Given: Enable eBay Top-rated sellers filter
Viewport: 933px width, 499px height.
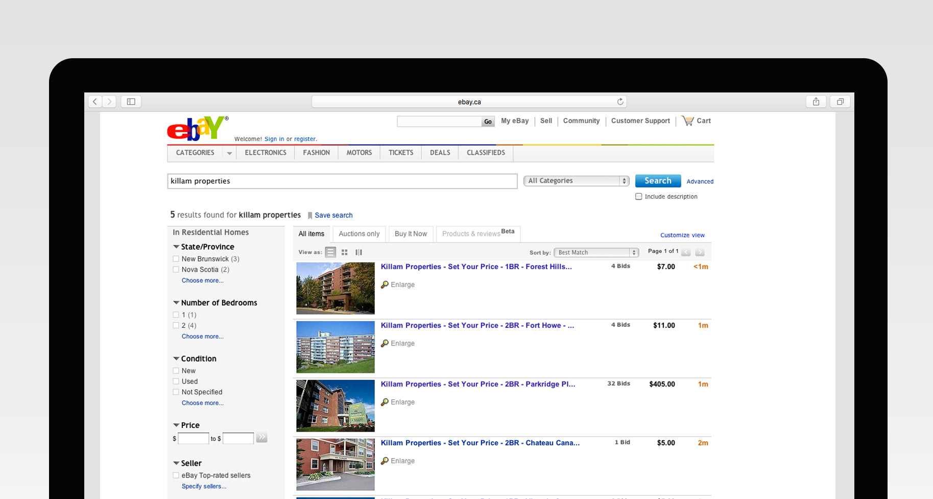Looking at the screenshot, I should coord(176,476).
